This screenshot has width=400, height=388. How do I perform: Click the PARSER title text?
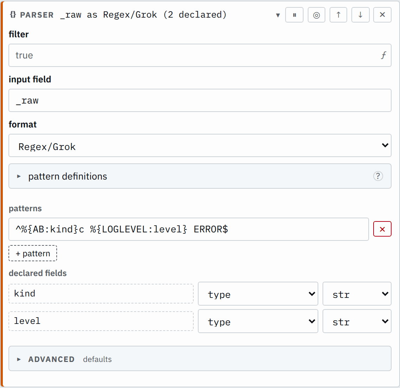[x=37, y=15]
